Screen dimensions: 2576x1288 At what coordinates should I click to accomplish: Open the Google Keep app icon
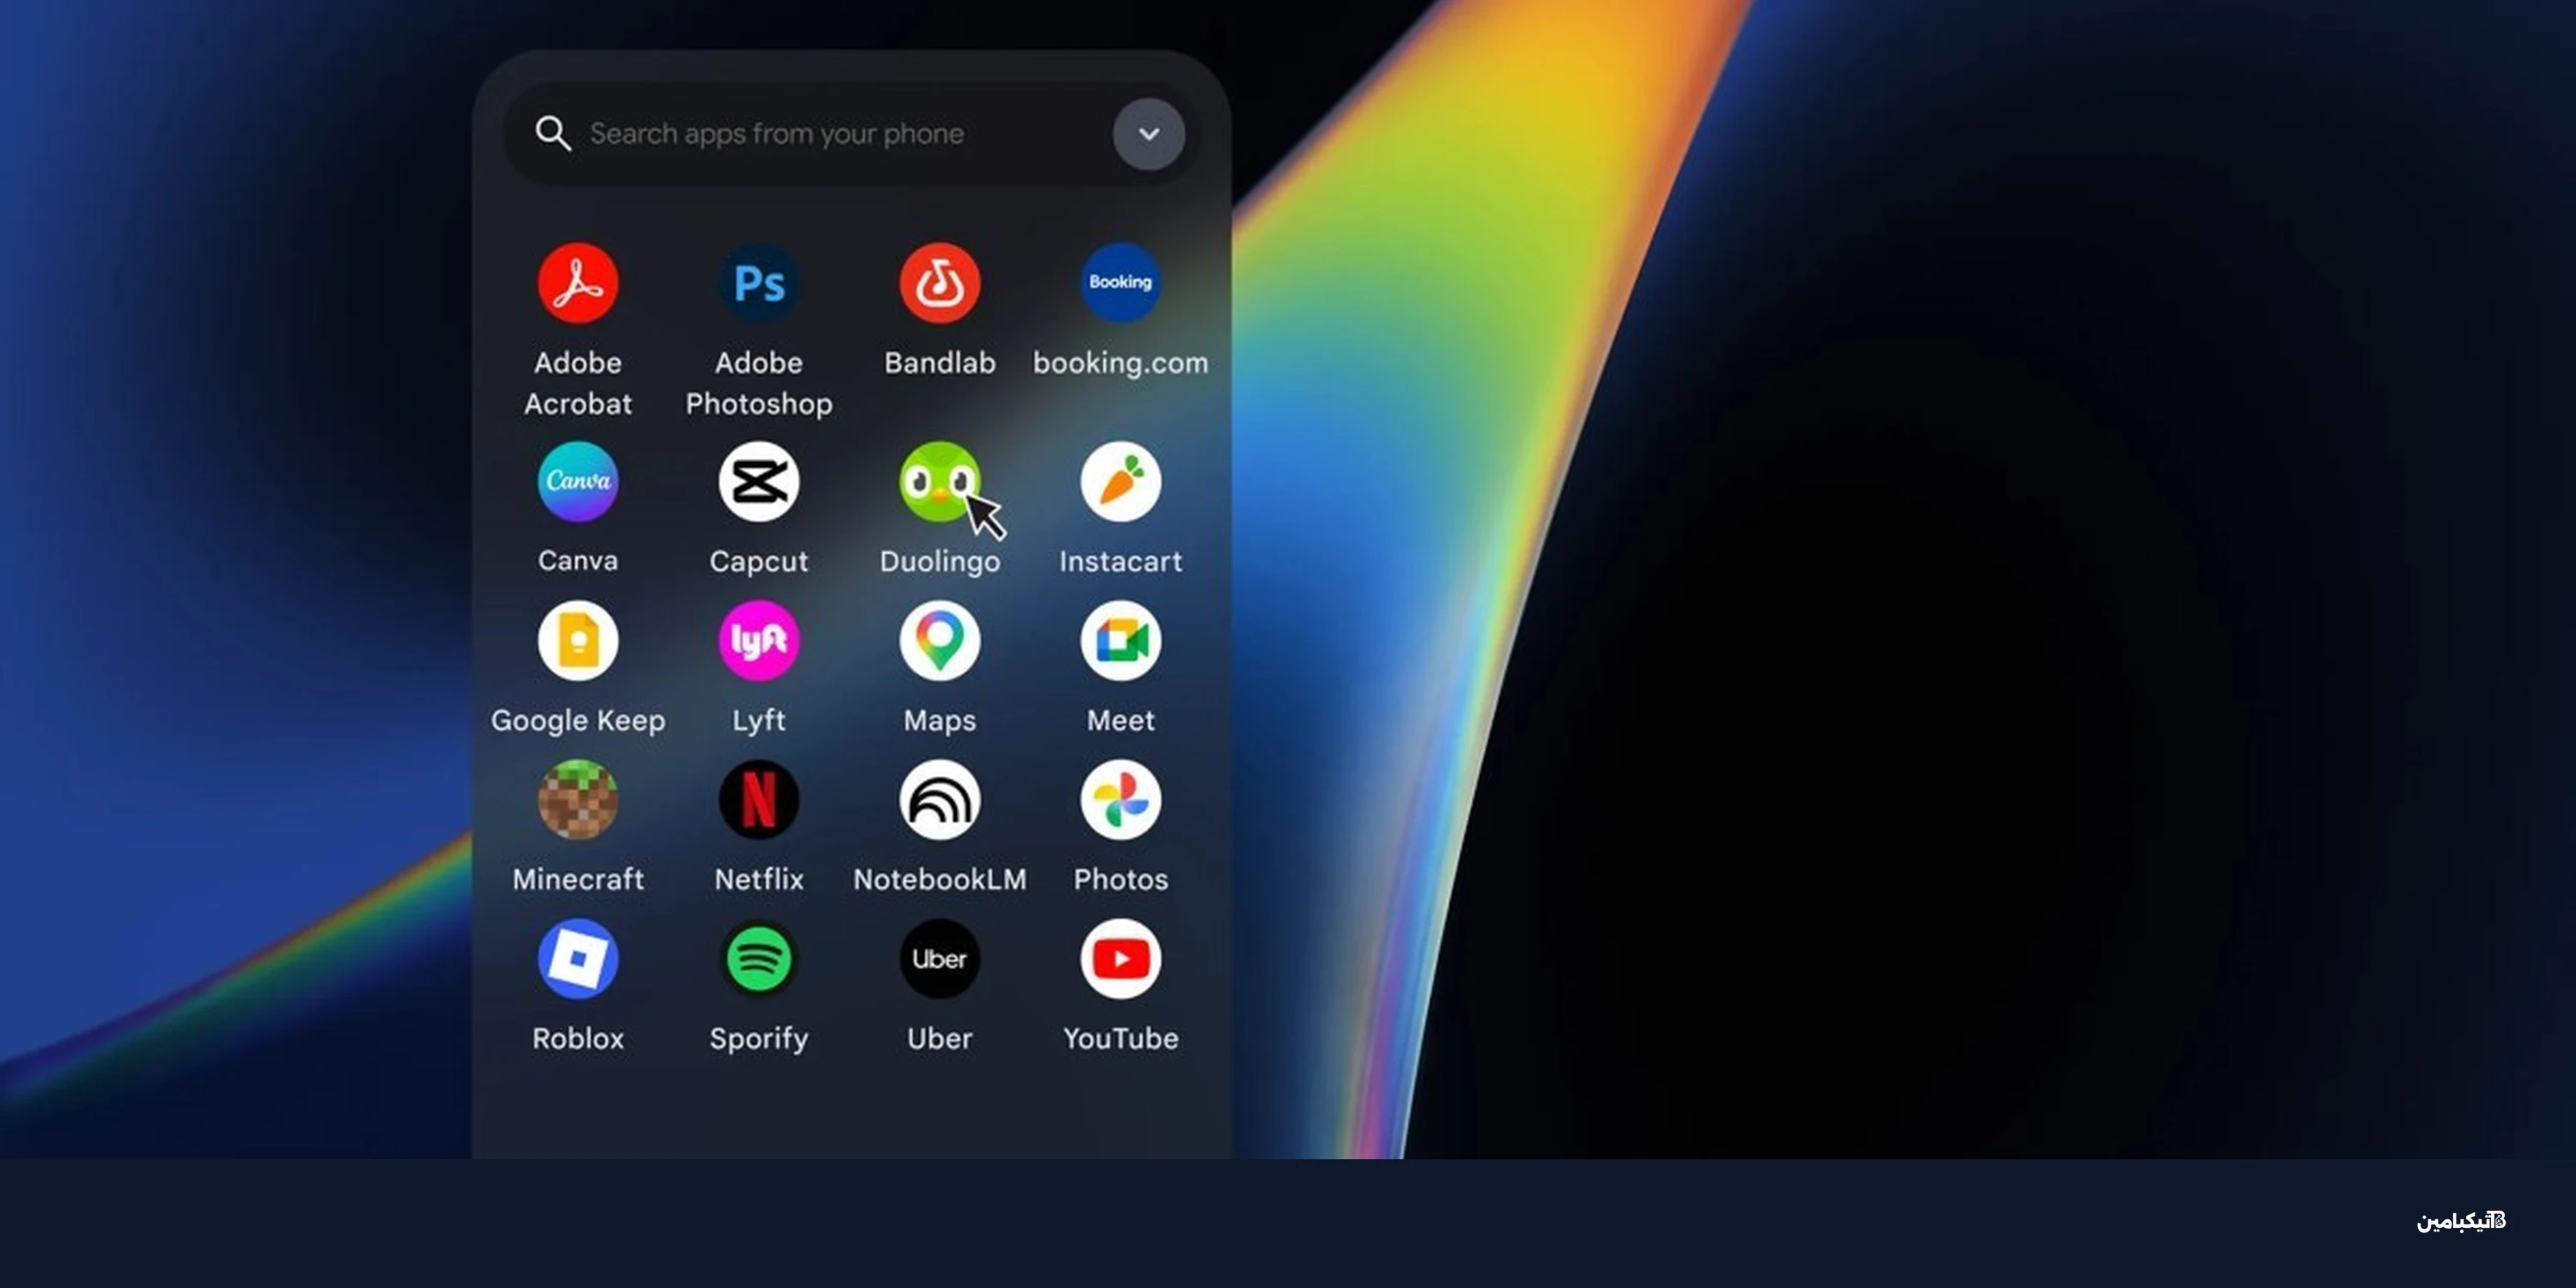[578, 640]
